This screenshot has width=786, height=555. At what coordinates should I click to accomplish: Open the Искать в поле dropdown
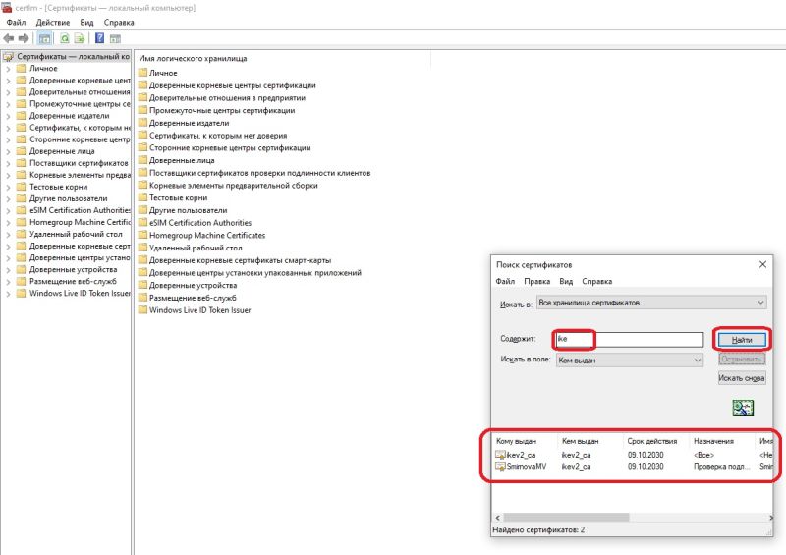[x=629, y=360]
